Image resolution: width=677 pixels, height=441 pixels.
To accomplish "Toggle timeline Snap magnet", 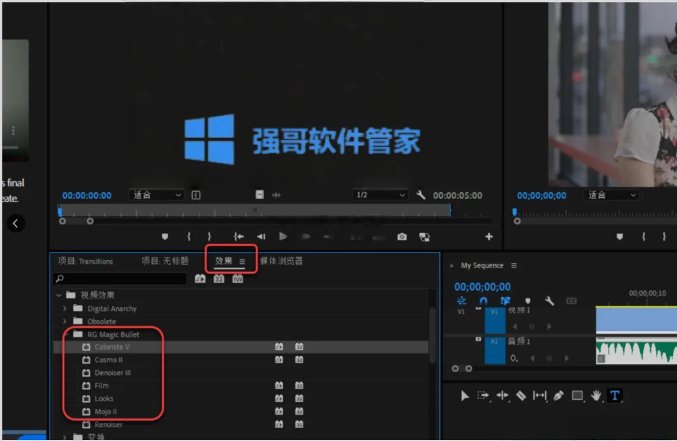I will tap(483, 301).
